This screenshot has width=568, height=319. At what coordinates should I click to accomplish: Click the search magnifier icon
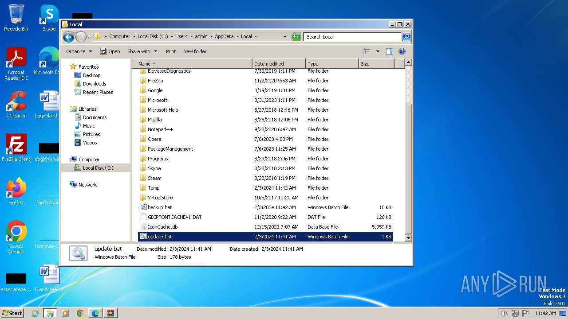coord(406,37)
